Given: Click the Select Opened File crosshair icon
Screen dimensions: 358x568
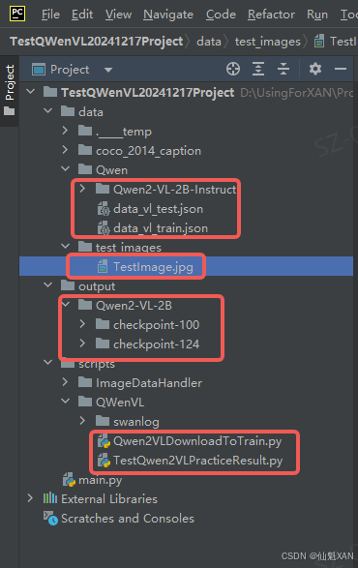Looking at the screenshot, I should coord(233,69).
